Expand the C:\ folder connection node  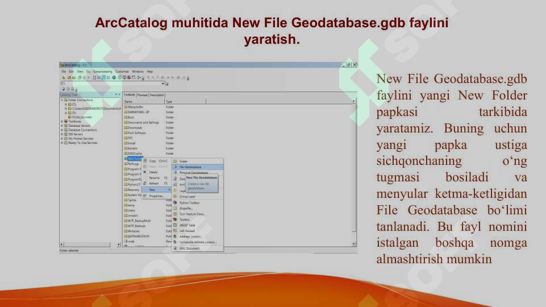coord(65,104)
